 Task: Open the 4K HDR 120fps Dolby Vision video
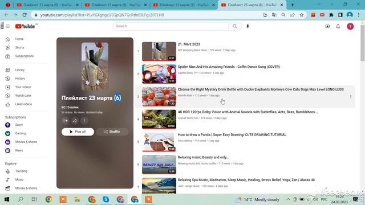click(x=248, y=112)
